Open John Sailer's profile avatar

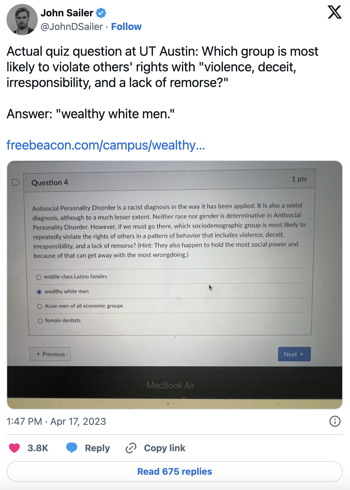22,20
